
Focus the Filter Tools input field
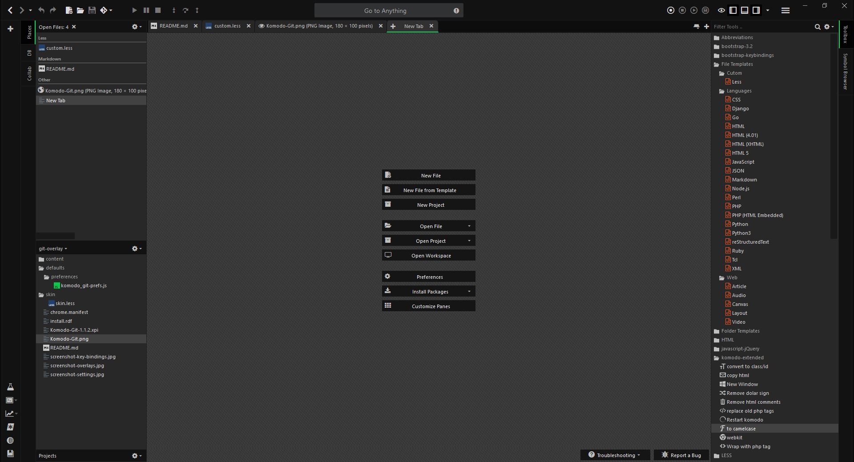pos(762,27)
